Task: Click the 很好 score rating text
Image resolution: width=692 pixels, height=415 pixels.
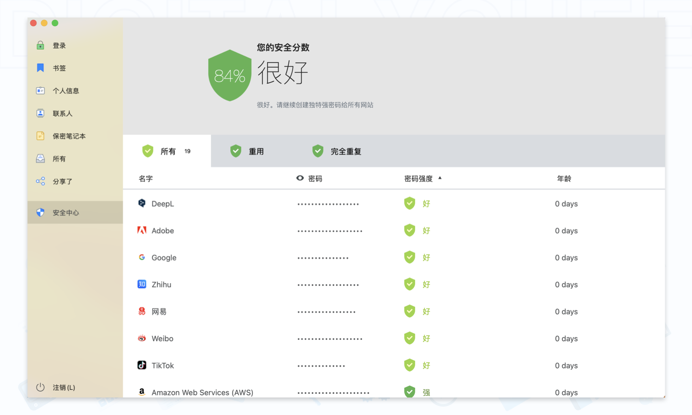Action: [x=282, y=72]
